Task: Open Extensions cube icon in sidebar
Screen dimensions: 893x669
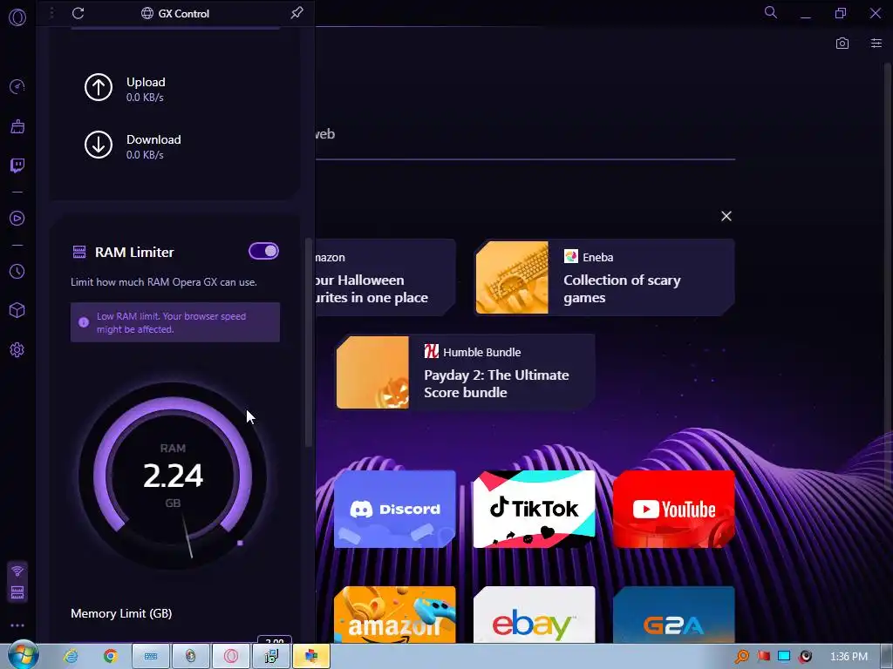Action: click(17, 310)
